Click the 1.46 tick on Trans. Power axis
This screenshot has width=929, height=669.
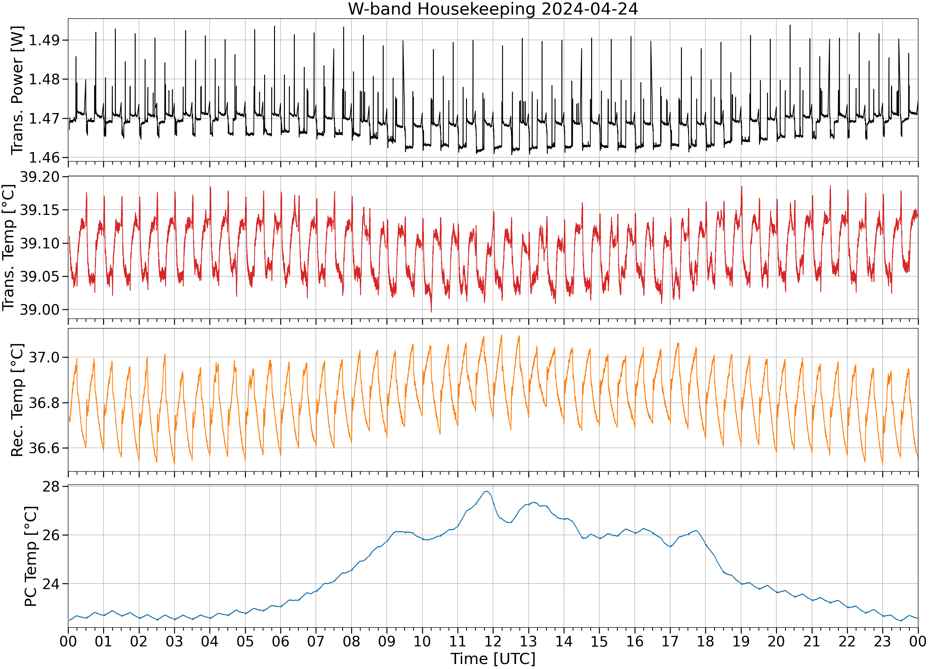pyautogui.click(x=44, y=157)
